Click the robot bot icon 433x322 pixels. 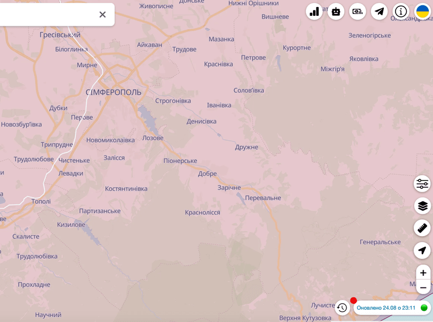336,11
